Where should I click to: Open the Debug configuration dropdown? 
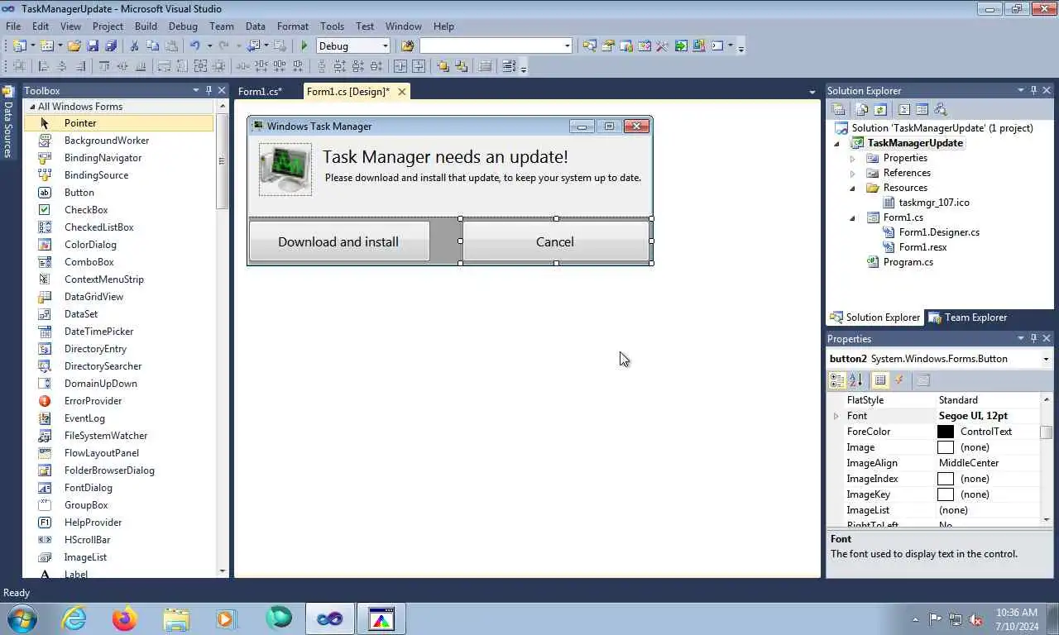point(385,46)
